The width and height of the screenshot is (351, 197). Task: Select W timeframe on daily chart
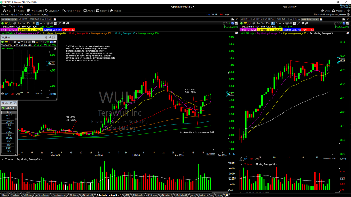41,23
